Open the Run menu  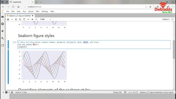tap(24, 11)
